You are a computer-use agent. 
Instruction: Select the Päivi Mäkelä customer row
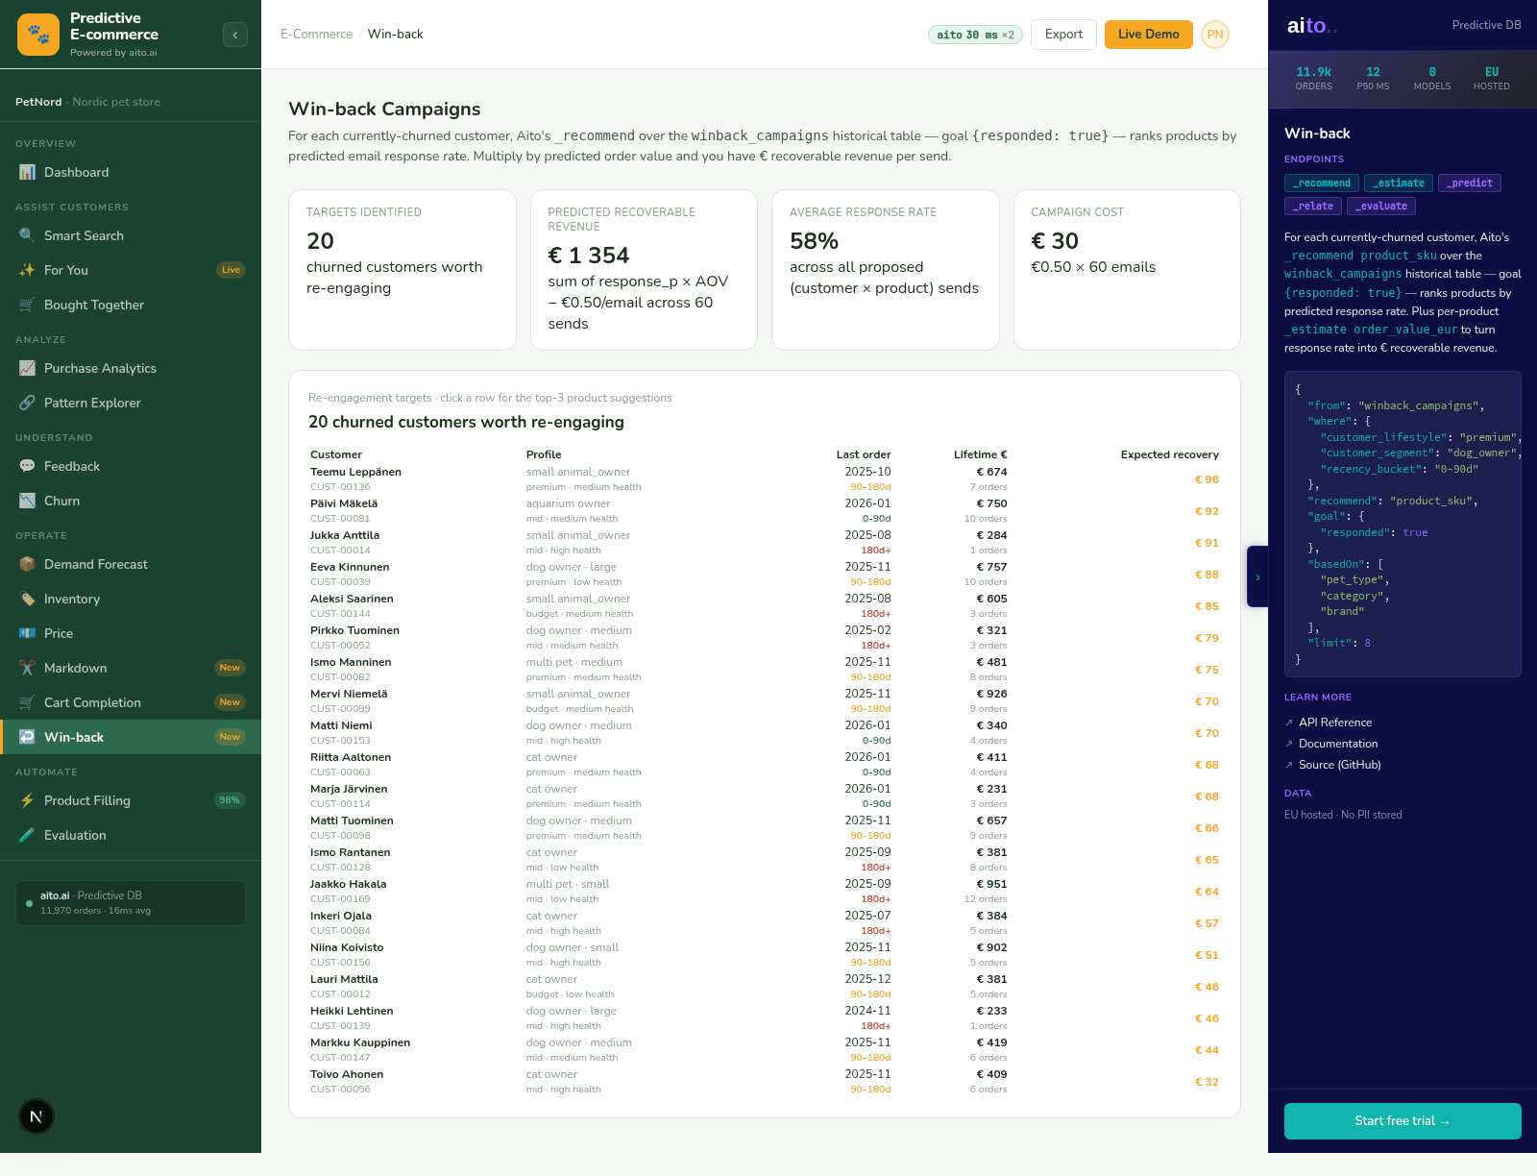pyautogui.click(x=765, y=510)
